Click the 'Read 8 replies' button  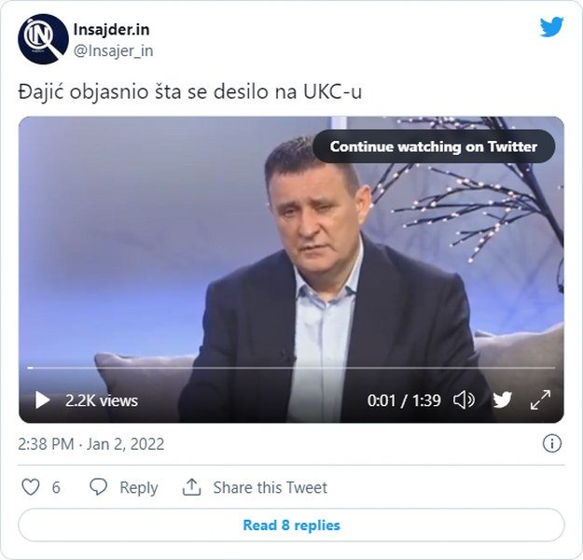(291, 525)
